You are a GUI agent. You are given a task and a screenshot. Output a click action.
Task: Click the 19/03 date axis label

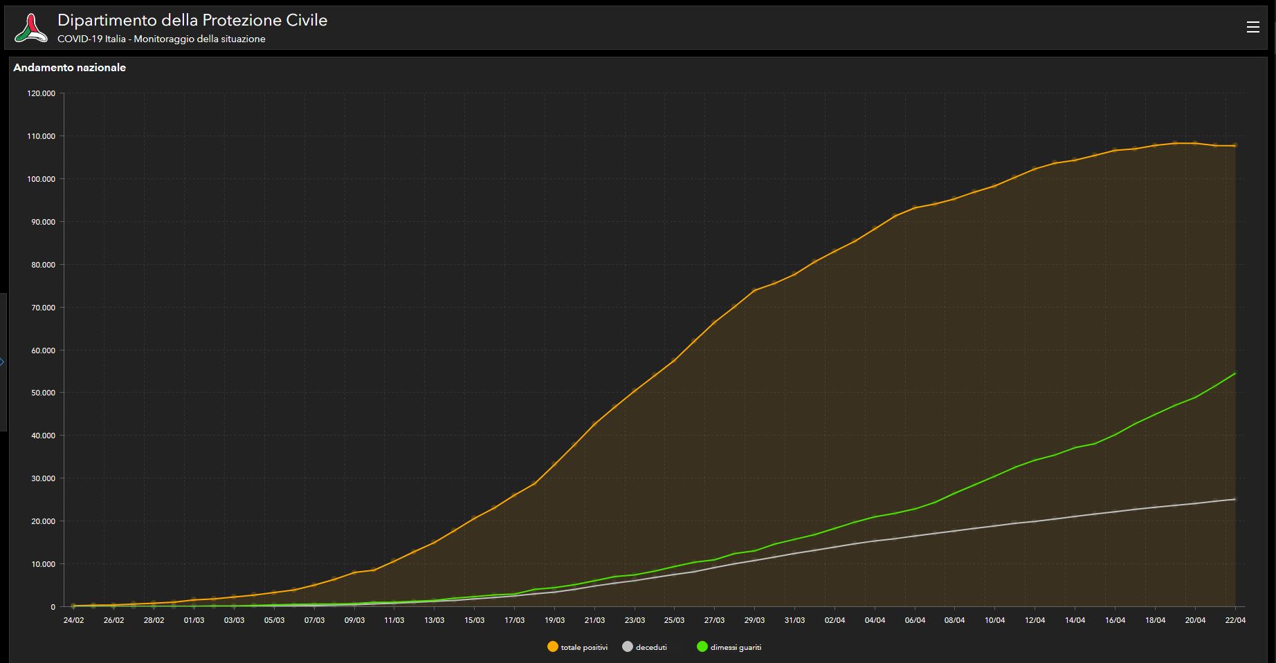pos(555,620)
